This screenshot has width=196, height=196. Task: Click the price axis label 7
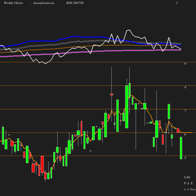[x=185, y=111]
